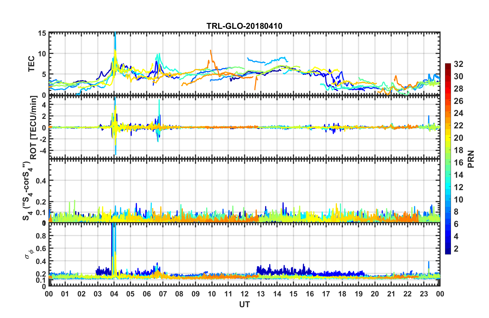Click the ROT [TECU/min] axis label
This screenshot has height=318, width=489.
coord(34,128)
